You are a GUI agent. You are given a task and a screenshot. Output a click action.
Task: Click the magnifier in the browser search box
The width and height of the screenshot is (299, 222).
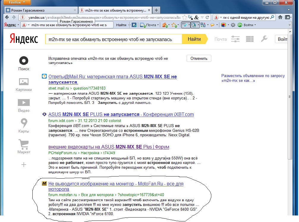coord(272,17)
